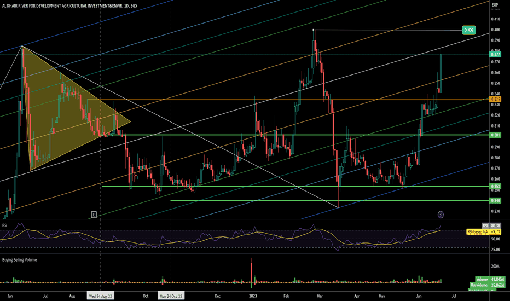Click the green 0.253 level label

[495, 187]
